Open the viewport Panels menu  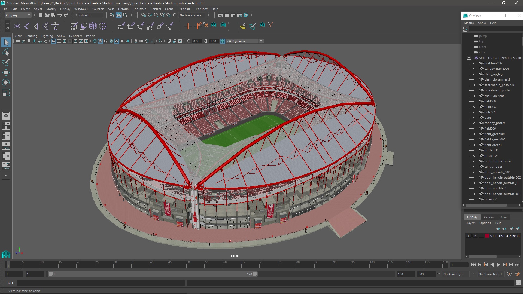point(90,36)
